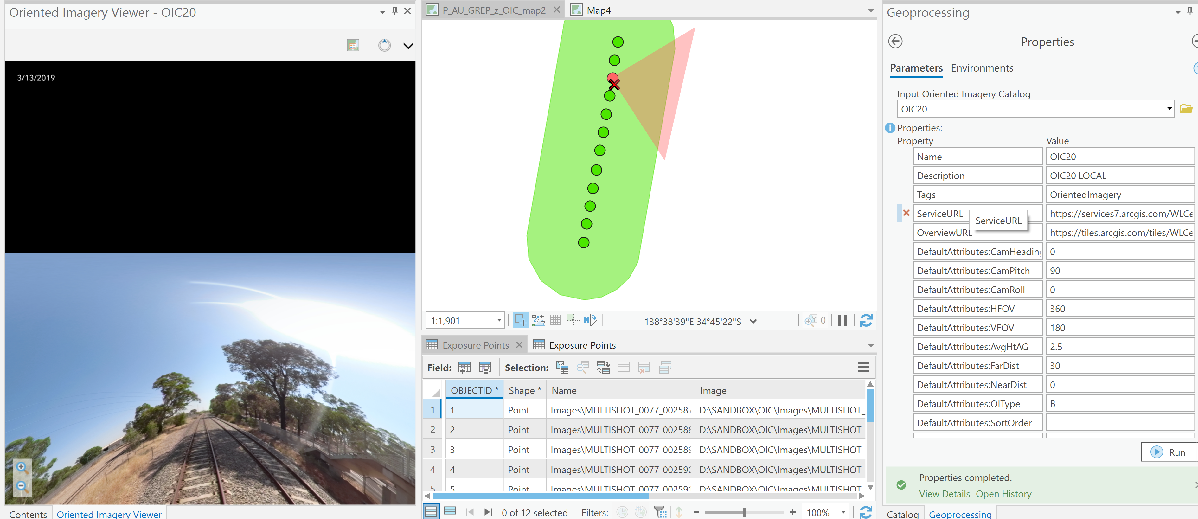1198x519 pixels.
Task: Select the Map4 tab
Action: (599, 10)
